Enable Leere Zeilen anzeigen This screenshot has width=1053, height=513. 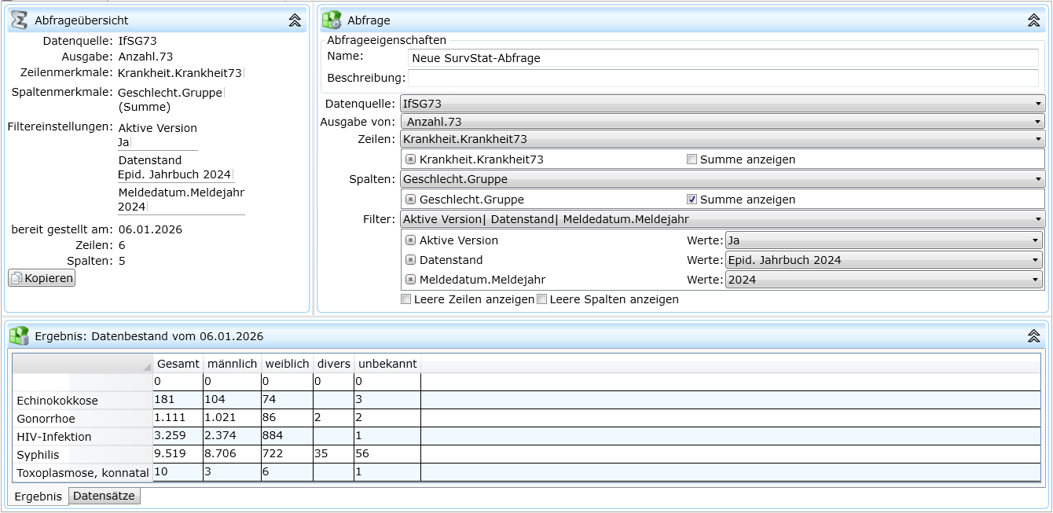[x=406, y=299]
